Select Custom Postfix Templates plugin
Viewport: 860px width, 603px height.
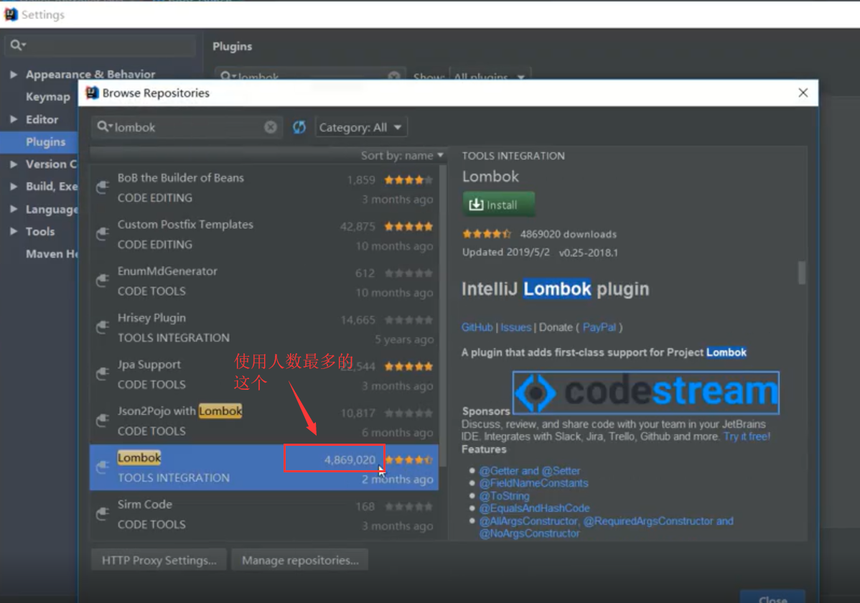(264, 234)
